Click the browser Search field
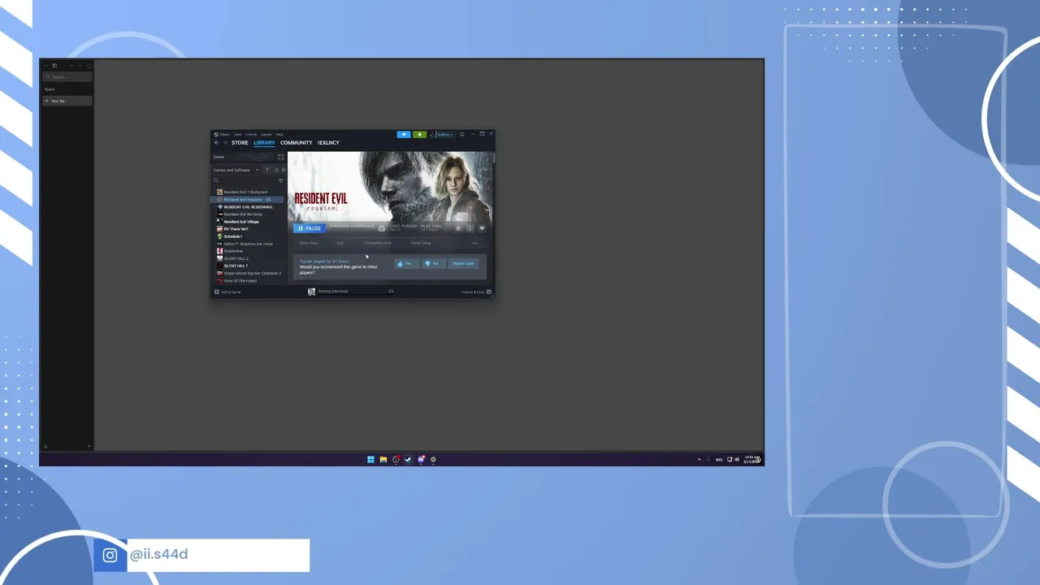 point(67,77)
